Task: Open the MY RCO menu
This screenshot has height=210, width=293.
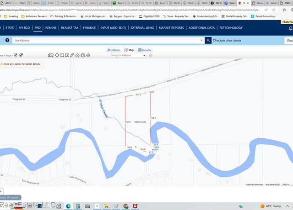Action: coord(24,28)
